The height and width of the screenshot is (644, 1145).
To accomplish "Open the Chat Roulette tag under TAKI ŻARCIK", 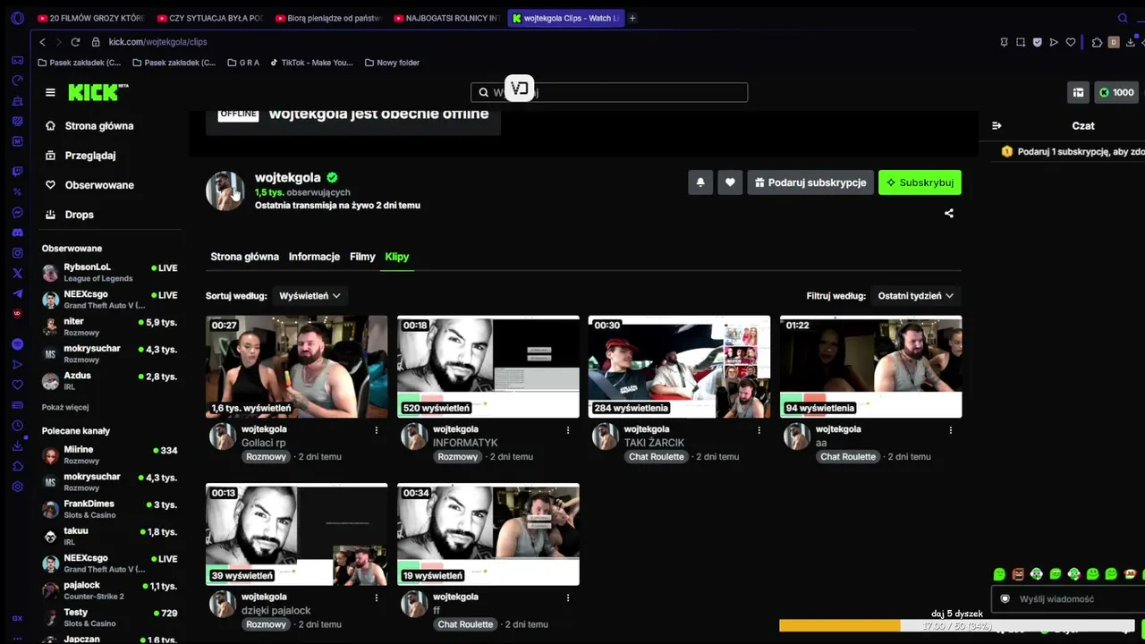I will (657, 457).
